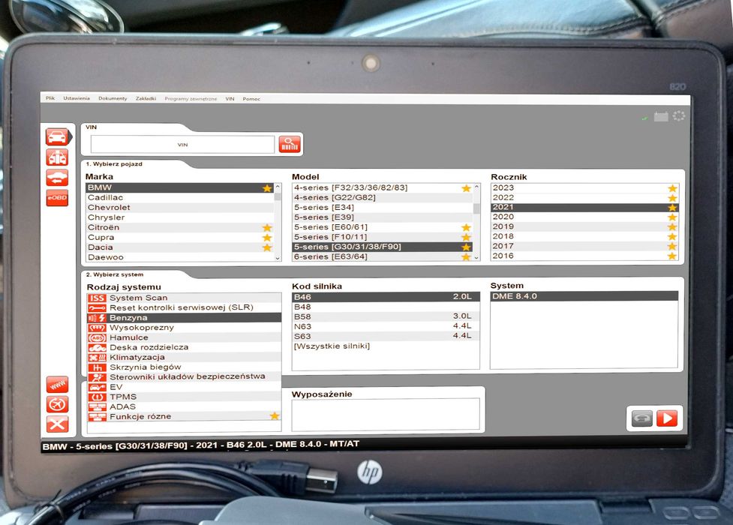Click the VIN barcode search button
Screen dimensions: 733x525
[x=290, y=144]
